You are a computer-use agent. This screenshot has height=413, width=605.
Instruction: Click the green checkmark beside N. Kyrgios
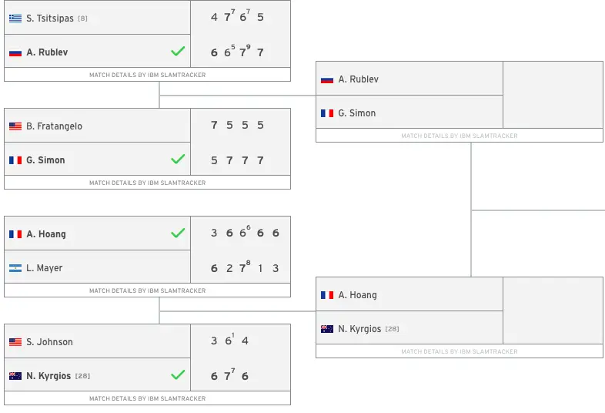coord(178,374)
